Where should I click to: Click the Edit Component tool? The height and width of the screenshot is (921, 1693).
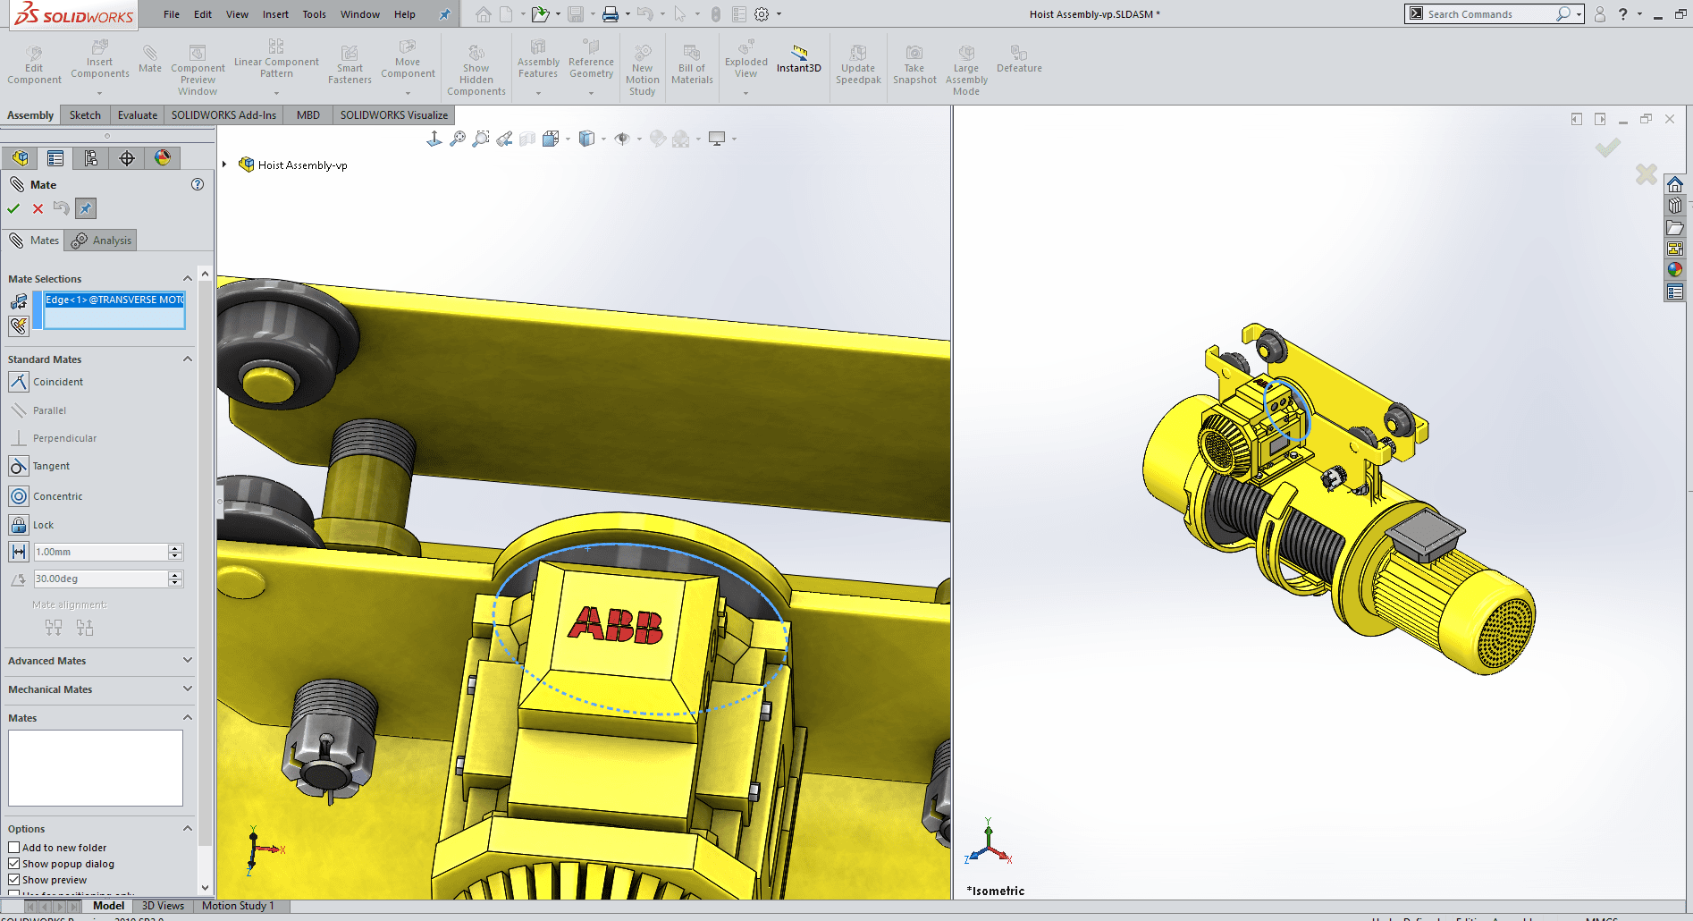(34, 65)
